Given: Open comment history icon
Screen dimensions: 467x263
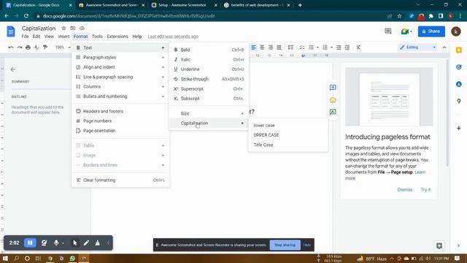Looking at the screenshot, I should coord(387,31).
